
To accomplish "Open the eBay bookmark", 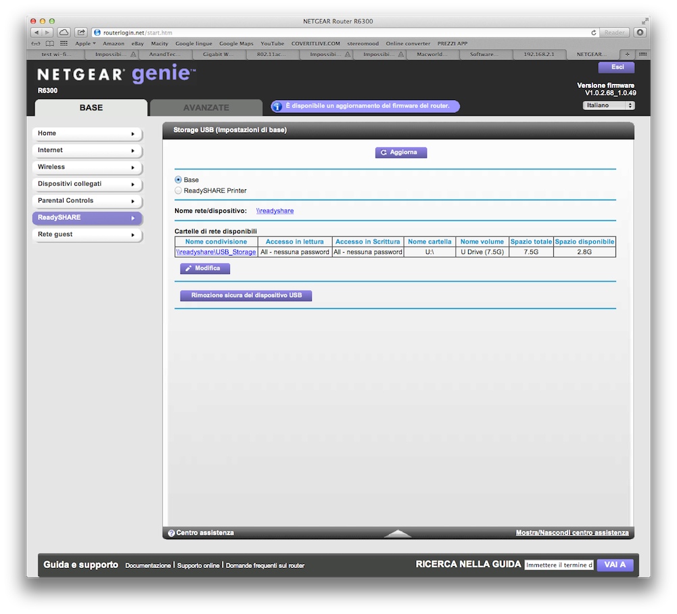I will [138, 43].
